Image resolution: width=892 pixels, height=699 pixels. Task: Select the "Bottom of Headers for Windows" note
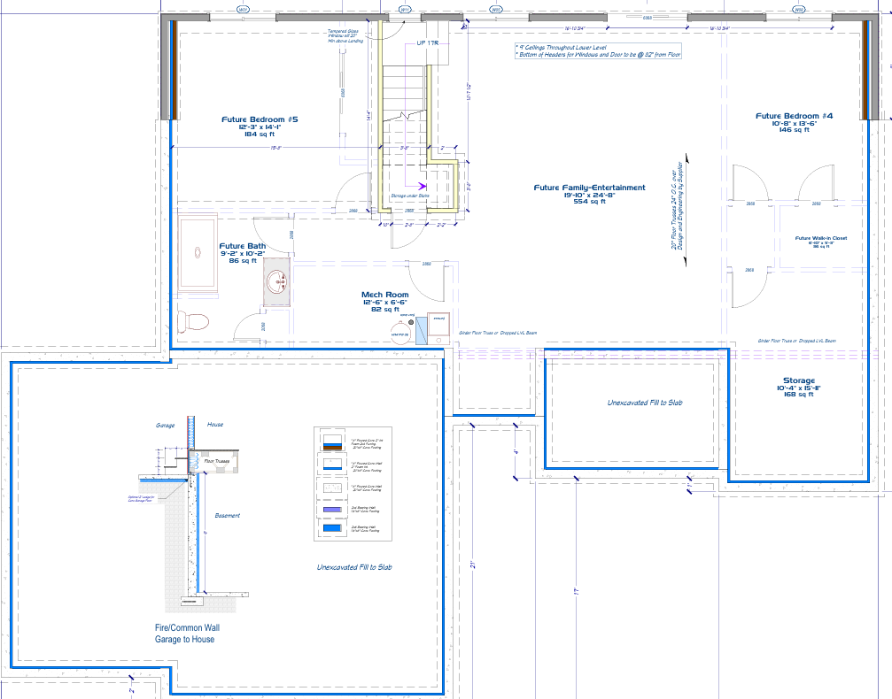pos(598,55)
